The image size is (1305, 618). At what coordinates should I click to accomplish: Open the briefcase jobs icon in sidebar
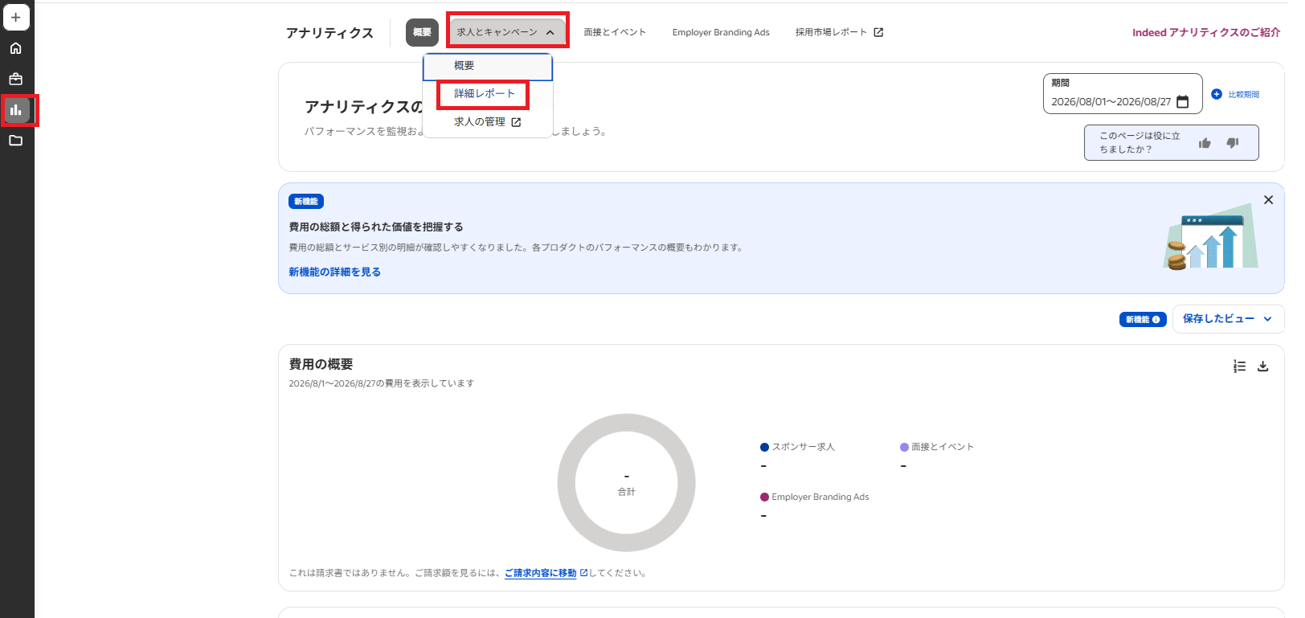pyautogui.click(x=16, y=79)
